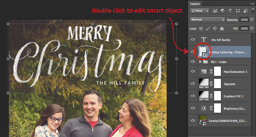Click the Brightness/Contrast sun adjustment icon

pos(204,108)
